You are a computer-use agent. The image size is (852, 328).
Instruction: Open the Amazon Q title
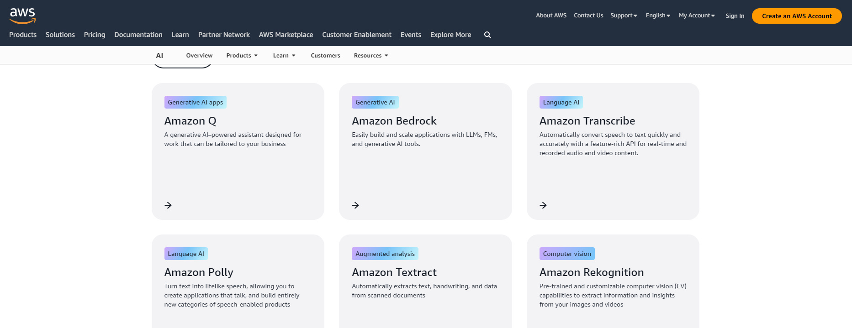tap(191, 121)
